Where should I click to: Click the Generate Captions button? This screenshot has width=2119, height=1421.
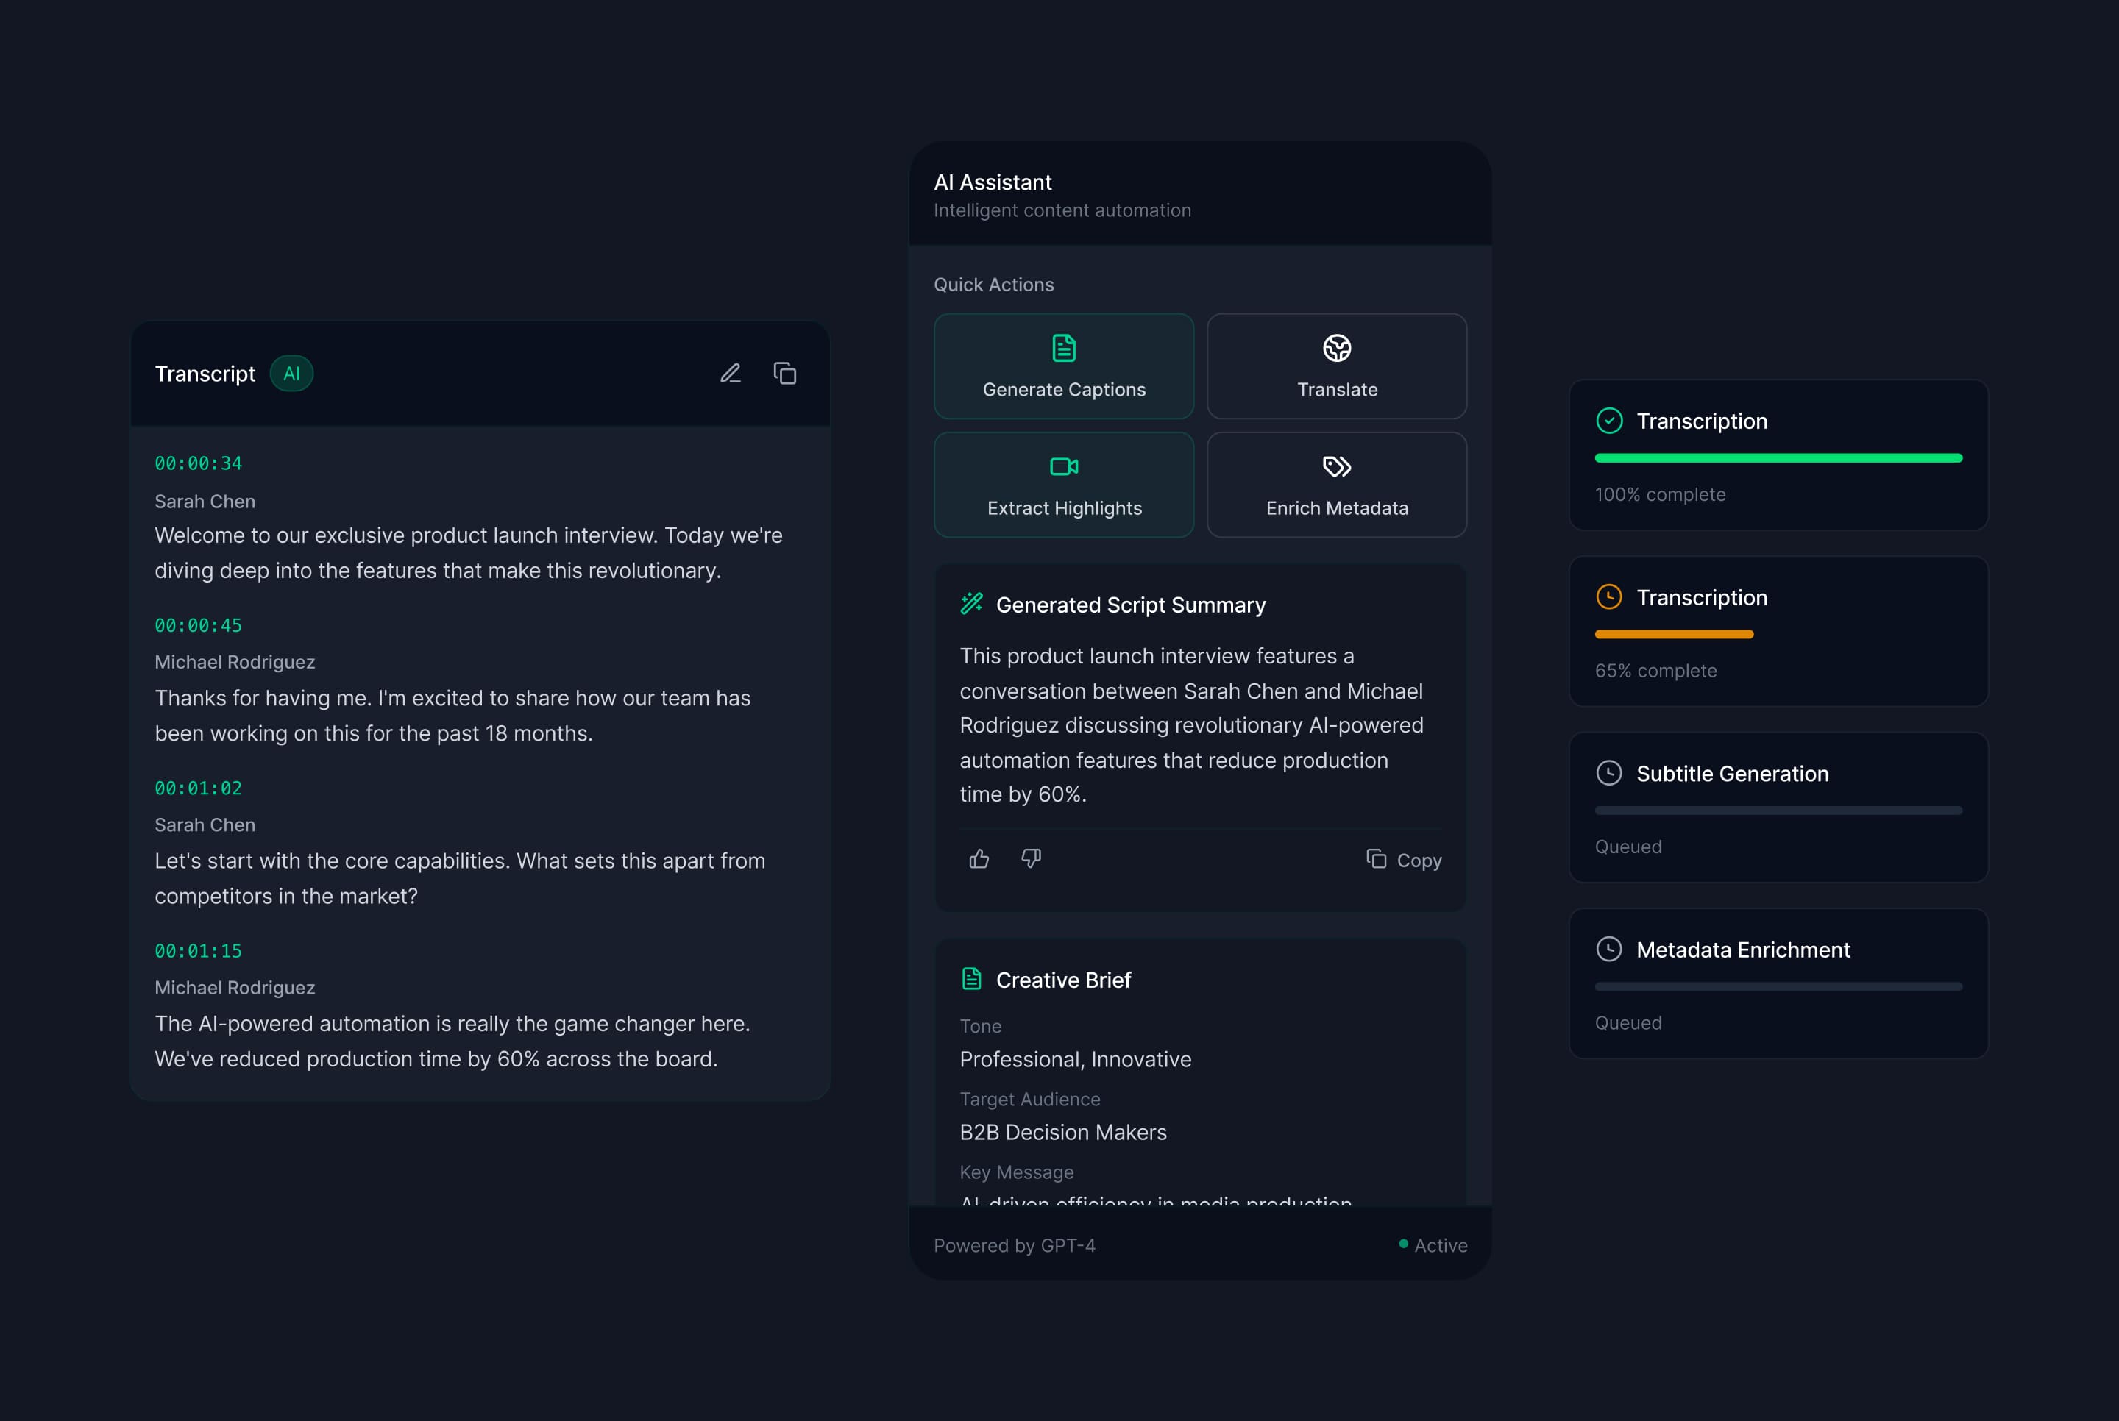click(x=1063, y=366)
